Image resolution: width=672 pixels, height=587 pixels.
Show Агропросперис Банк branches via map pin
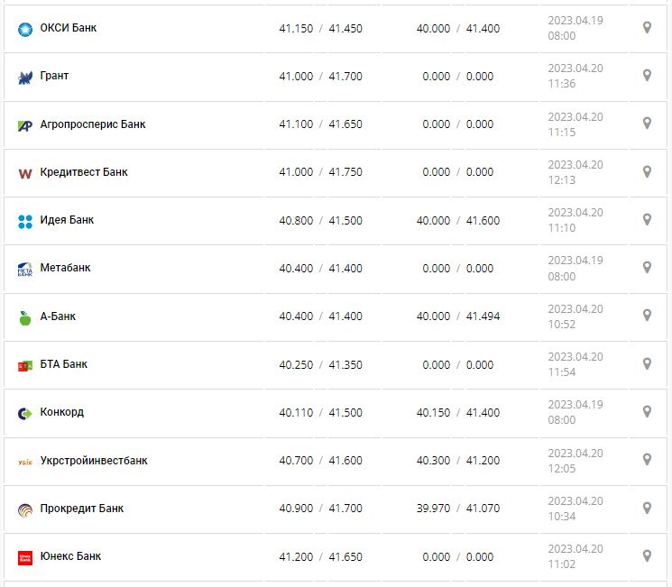(647, 124)
